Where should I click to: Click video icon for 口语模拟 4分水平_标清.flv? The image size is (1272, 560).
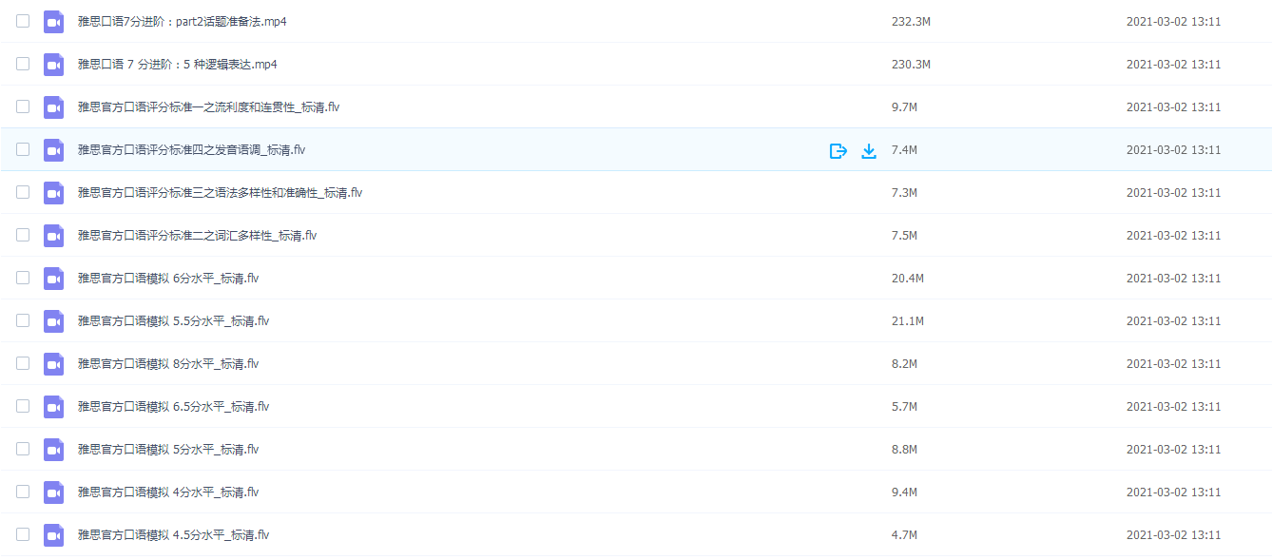(53, 492)
